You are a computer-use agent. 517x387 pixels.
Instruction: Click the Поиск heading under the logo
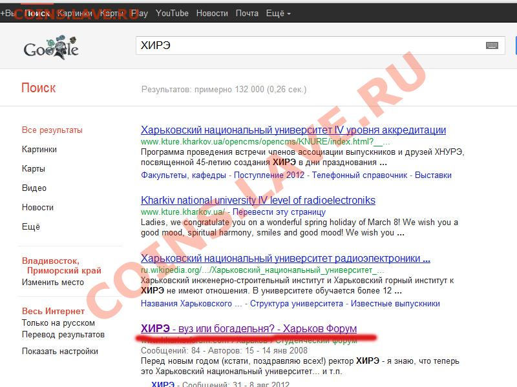click(x=39, y=88)
